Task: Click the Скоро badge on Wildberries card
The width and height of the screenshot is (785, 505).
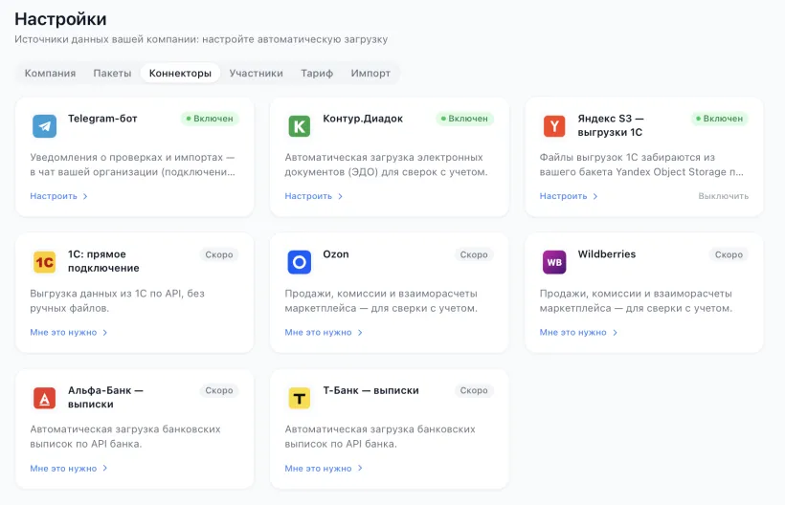Action: (729, 254)
